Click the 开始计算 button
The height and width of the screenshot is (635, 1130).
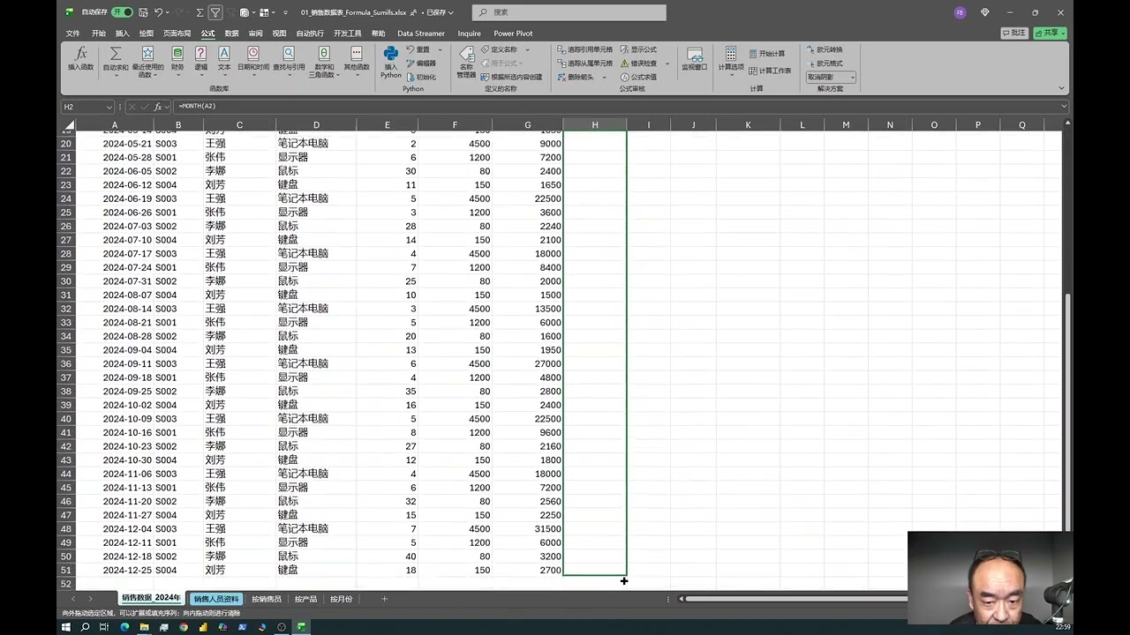[x=766, y=54]
